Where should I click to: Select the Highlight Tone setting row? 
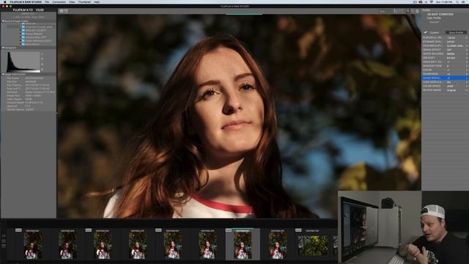[x=445, y=62]
